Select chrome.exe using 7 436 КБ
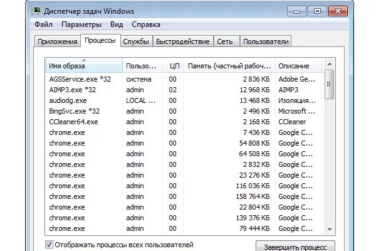The width and height of the screenshot is (376, 251). click(x=184, y=132)
